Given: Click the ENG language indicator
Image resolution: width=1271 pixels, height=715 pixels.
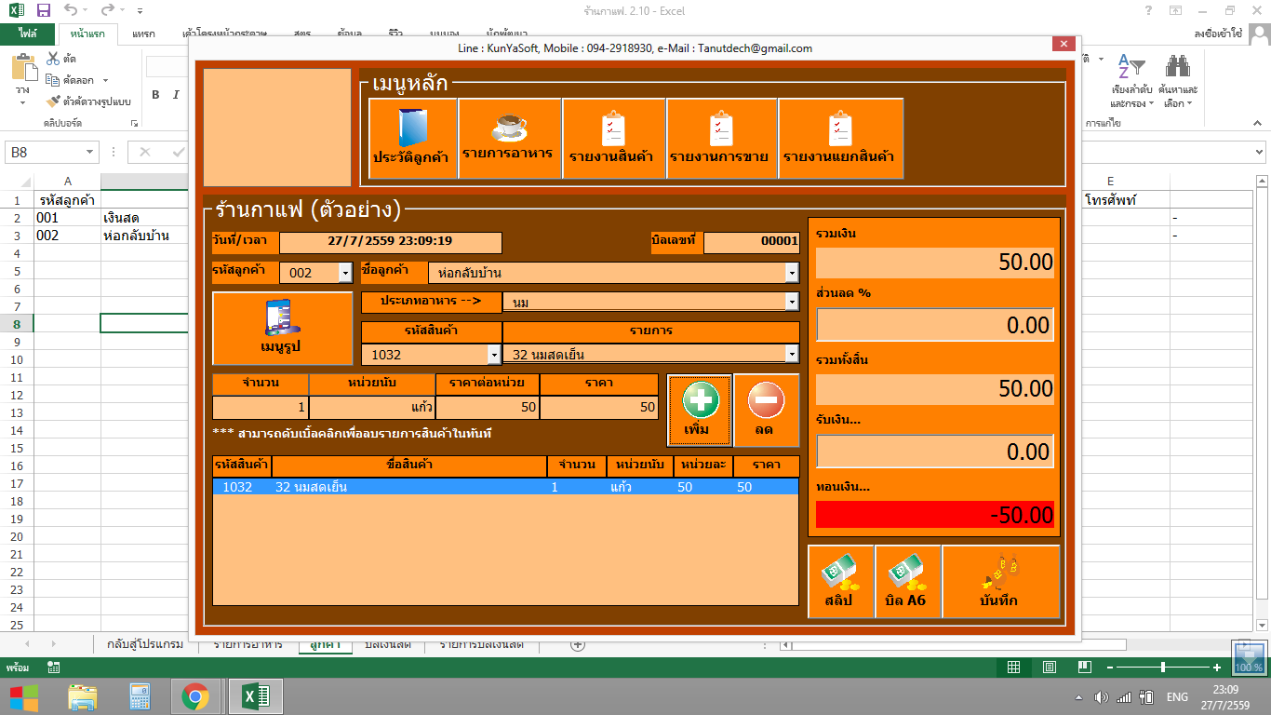Looking at the screenshot, I should point(1177,696).
